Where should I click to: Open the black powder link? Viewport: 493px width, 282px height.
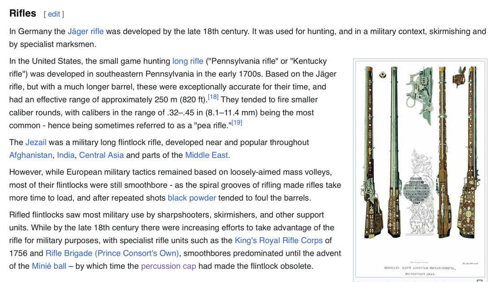(x=192, y=198)
